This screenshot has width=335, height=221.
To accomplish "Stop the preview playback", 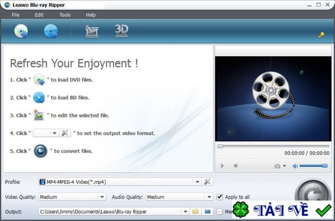I will [236, 165].
